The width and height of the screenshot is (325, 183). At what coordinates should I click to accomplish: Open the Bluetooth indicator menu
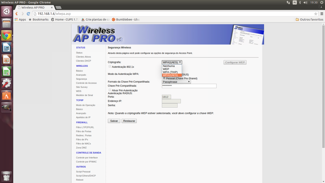[300, 2]
